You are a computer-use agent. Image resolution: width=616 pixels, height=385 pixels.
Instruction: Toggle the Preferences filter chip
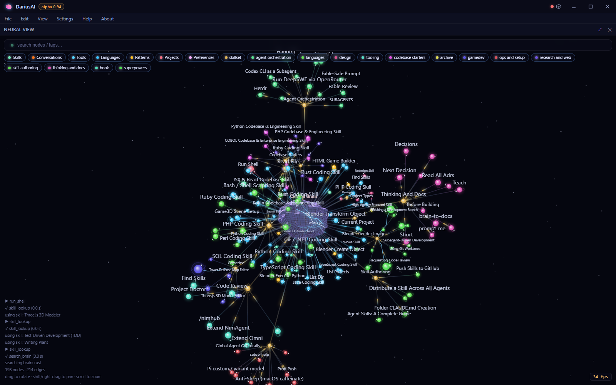[x=201, y=57]
